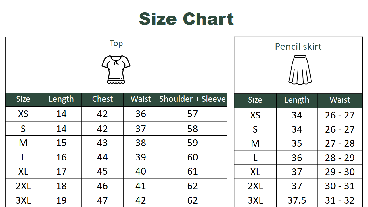Click the Chest column header

click(x=102, y=99)
